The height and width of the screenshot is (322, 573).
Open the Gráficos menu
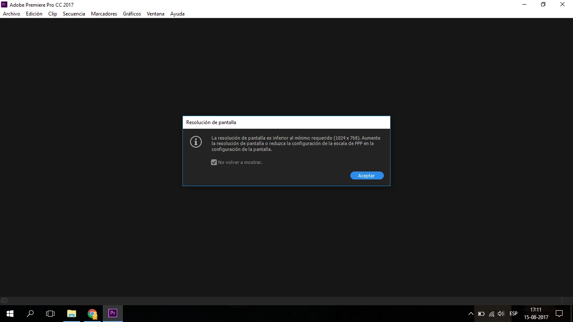[x=132, y=14]
